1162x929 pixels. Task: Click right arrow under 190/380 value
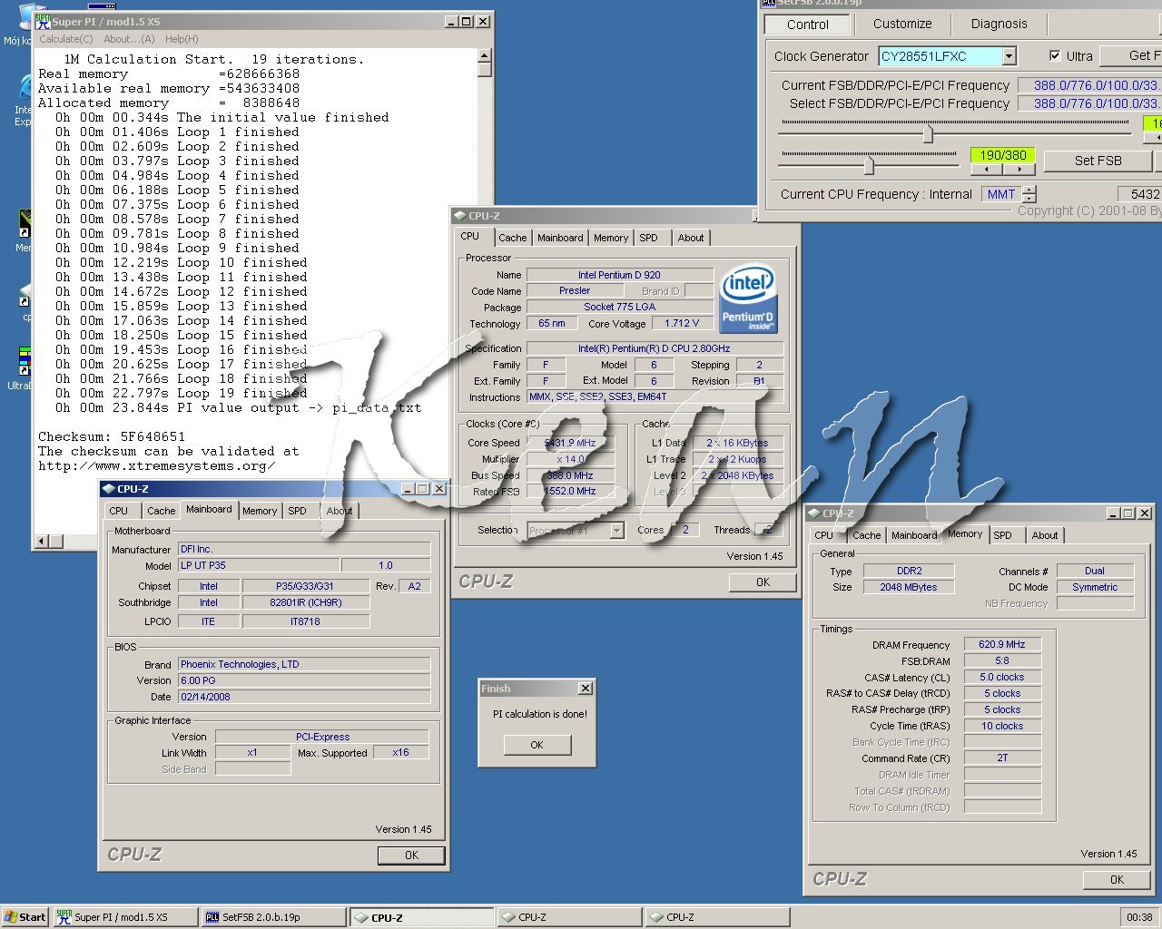[x=1019, y=169]
